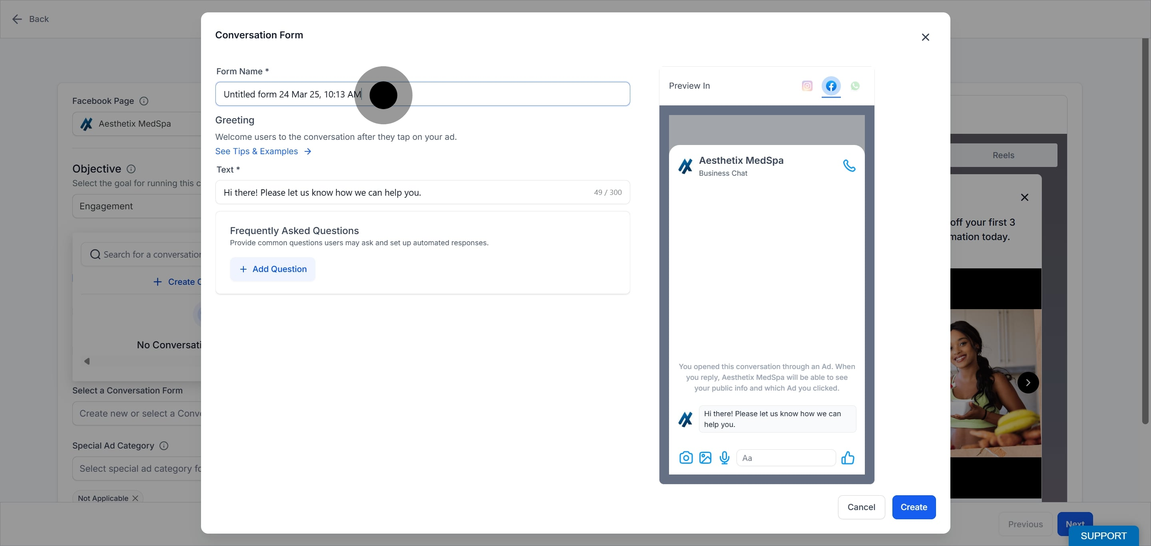Switch preview to Instagram icon
Screen dimensions: 1151x546
click(x=807, y=86)
